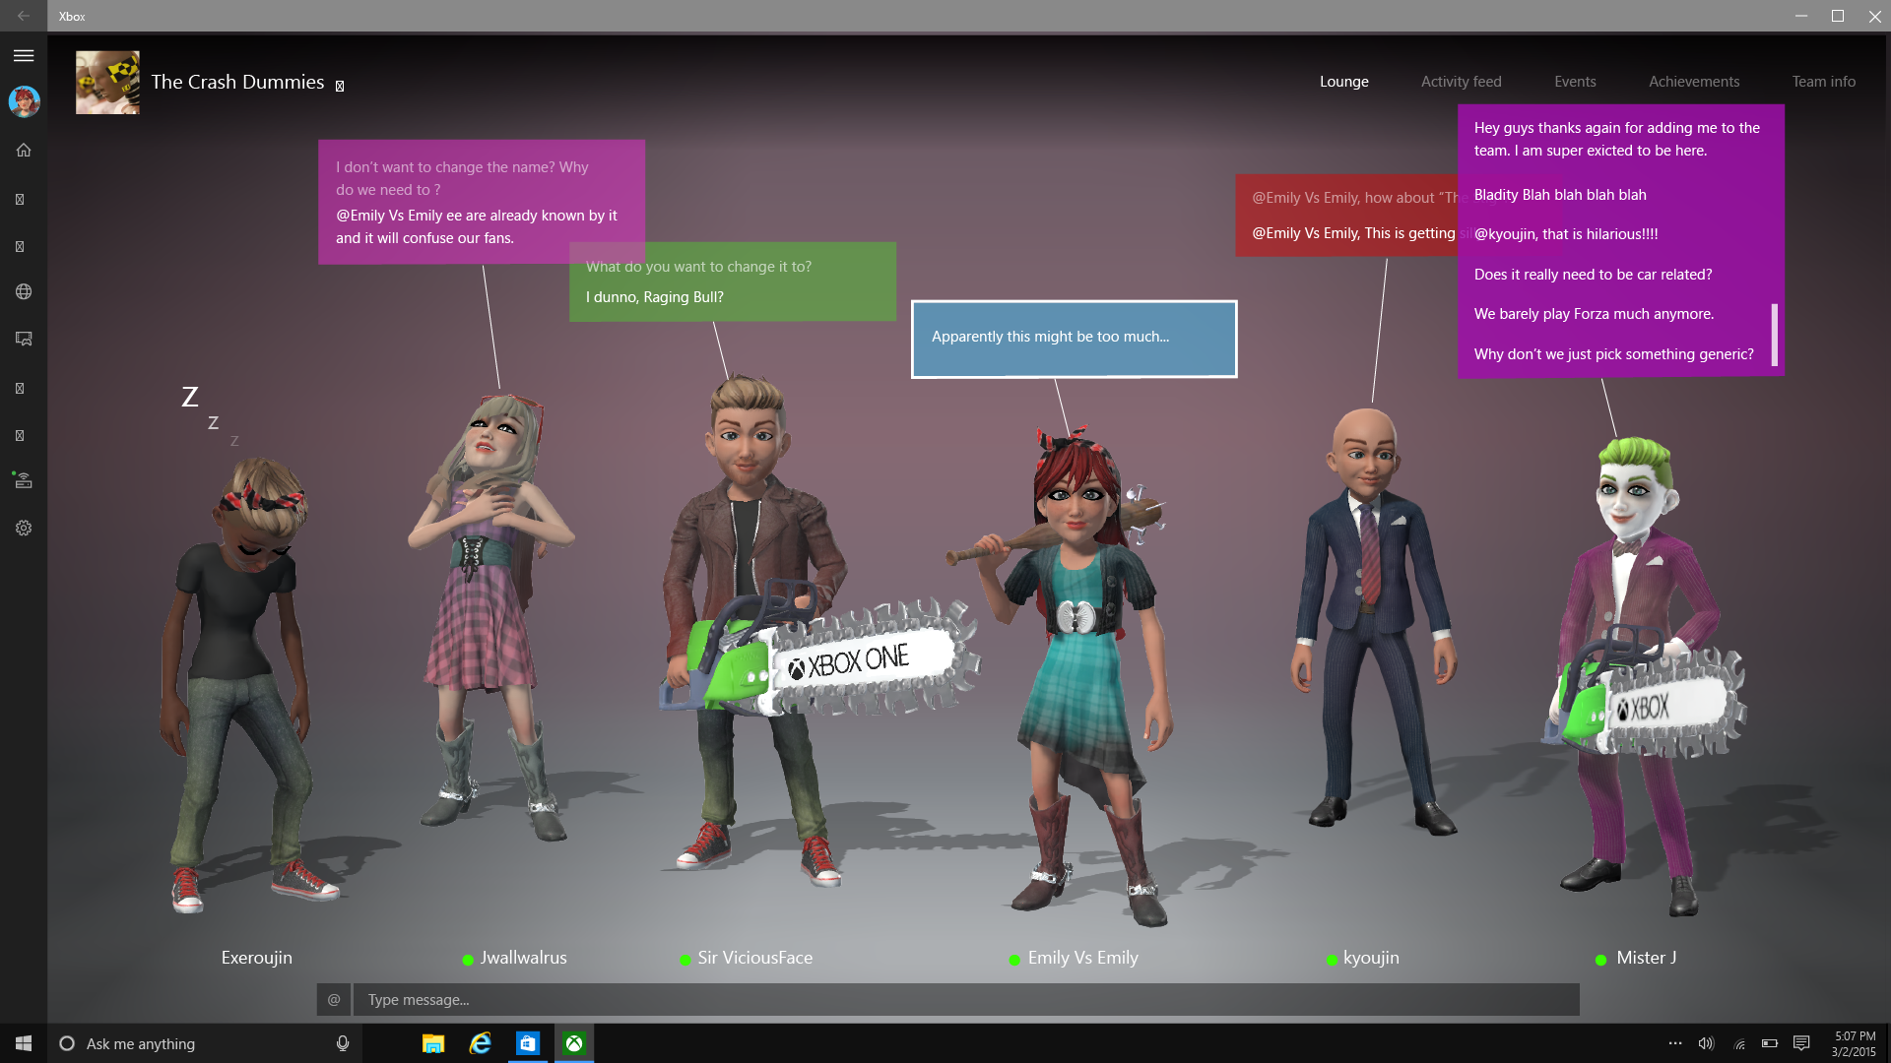1891x1063 pixels.
Task: Click message 'Why don't we just pick something generic?'
Action: pos(1613,354)
